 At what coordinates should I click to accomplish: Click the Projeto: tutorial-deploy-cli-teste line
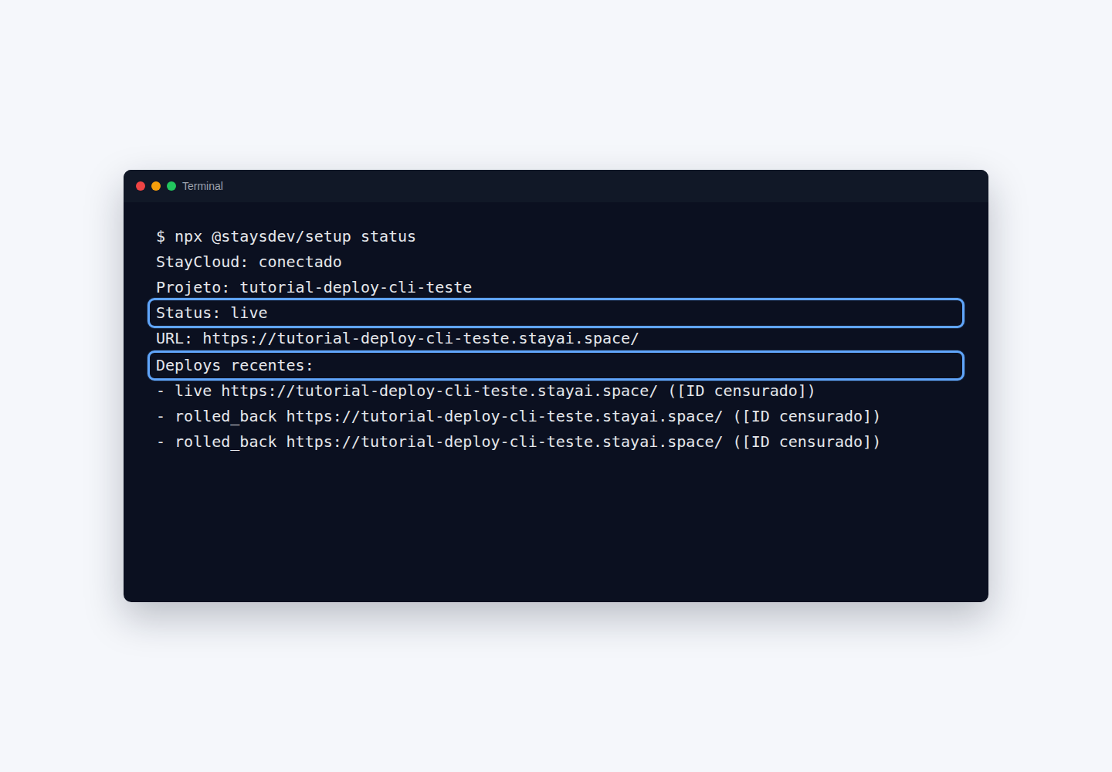click(314, 287)
